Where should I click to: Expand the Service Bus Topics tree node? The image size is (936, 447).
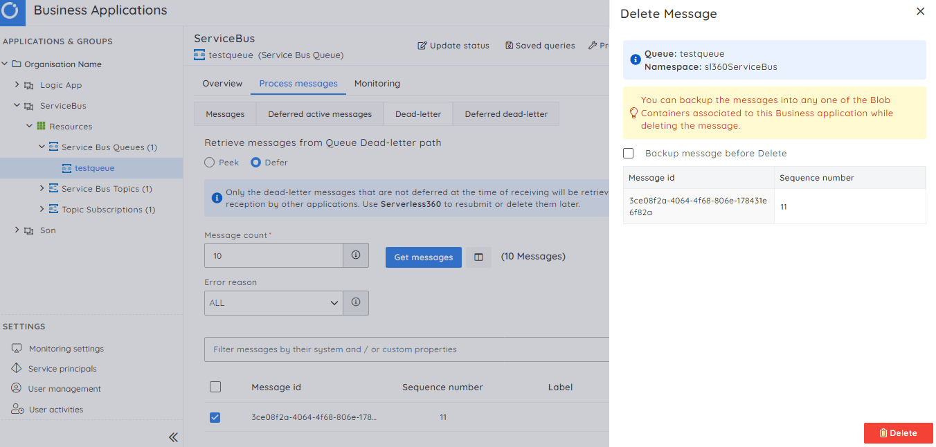pyautogui.click(x=42, y=189)
